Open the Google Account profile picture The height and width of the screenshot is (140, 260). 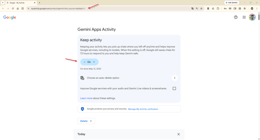252,17
